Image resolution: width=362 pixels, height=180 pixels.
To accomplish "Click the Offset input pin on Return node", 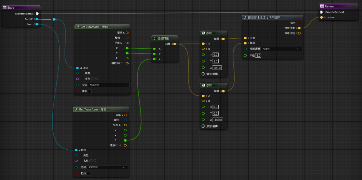I will click(x=322, y=17).
